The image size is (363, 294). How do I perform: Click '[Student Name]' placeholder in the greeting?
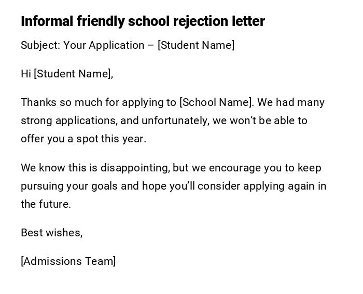[x=73, y=74]
